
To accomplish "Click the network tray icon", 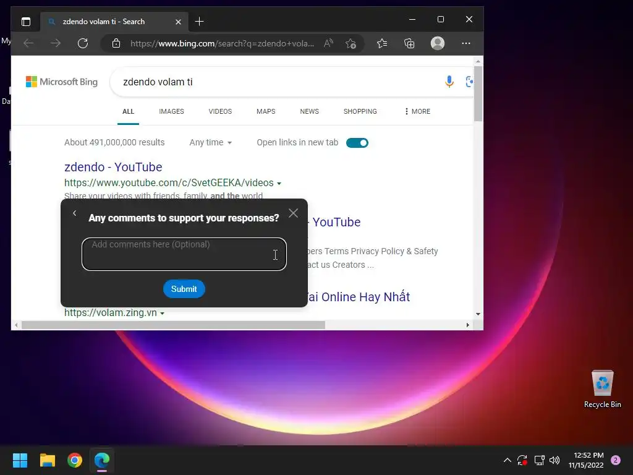I will (x=539, y=460).
